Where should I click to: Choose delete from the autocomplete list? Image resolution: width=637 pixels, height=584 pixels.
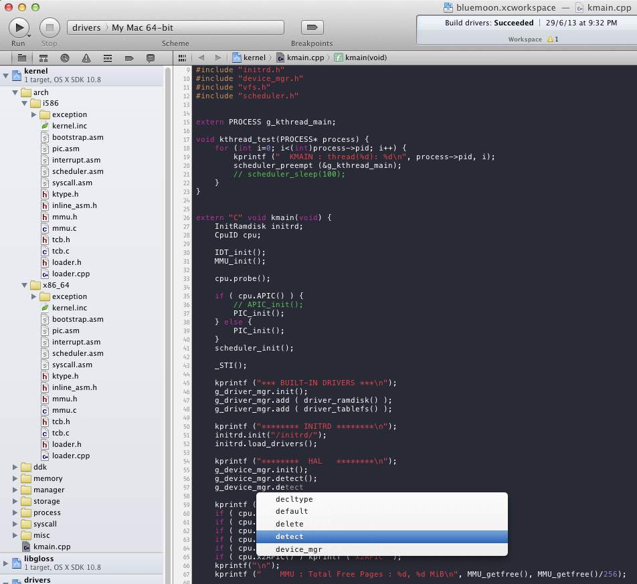(x=382, y=524)
